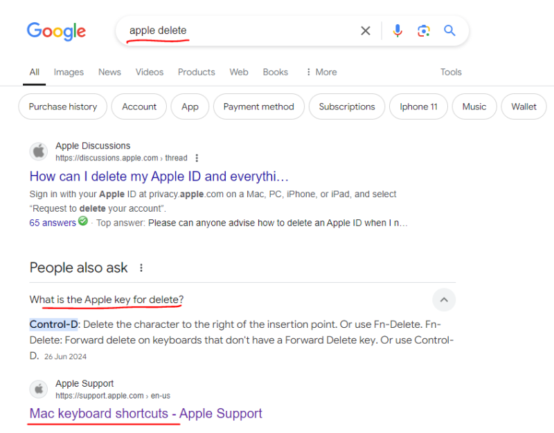
Task: Open the Mac keyboard shortcuts Apple Support link
Action: click(146, 413)
